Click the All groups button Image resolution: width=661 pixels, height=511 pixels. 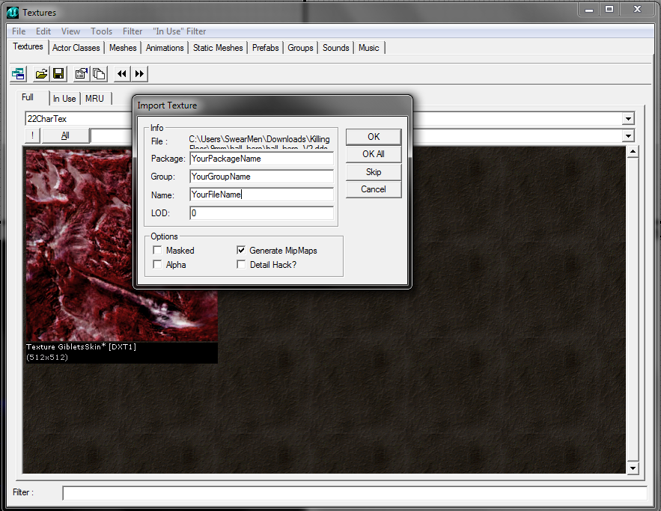65,135
